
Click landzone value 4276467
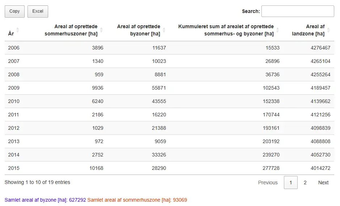click(320, 48)
